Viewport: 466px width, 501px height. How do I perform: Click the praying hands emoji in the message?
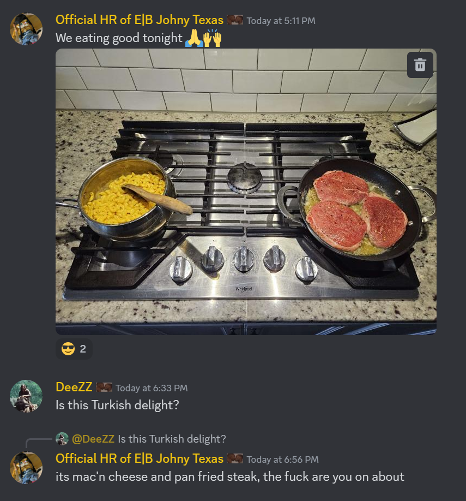(x=193, y=38)
